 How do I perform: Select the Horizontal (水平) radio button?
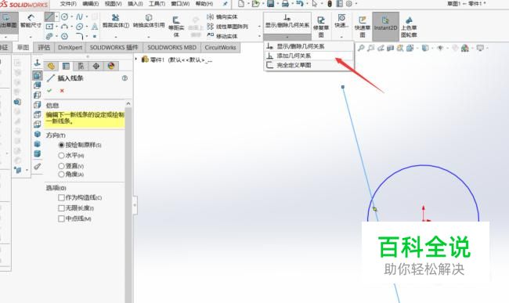click(x=61, y=155)
